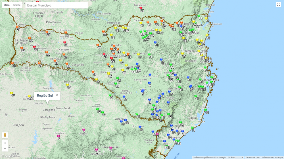Switch to Satélite view
This screenshot has width=284, height=159.
[17, 5]
